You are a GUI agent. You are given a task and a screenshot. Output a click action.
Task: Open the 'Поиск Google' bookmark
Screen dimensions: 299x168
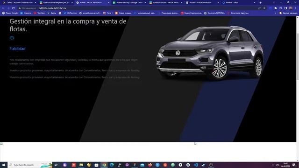point(10,13)
